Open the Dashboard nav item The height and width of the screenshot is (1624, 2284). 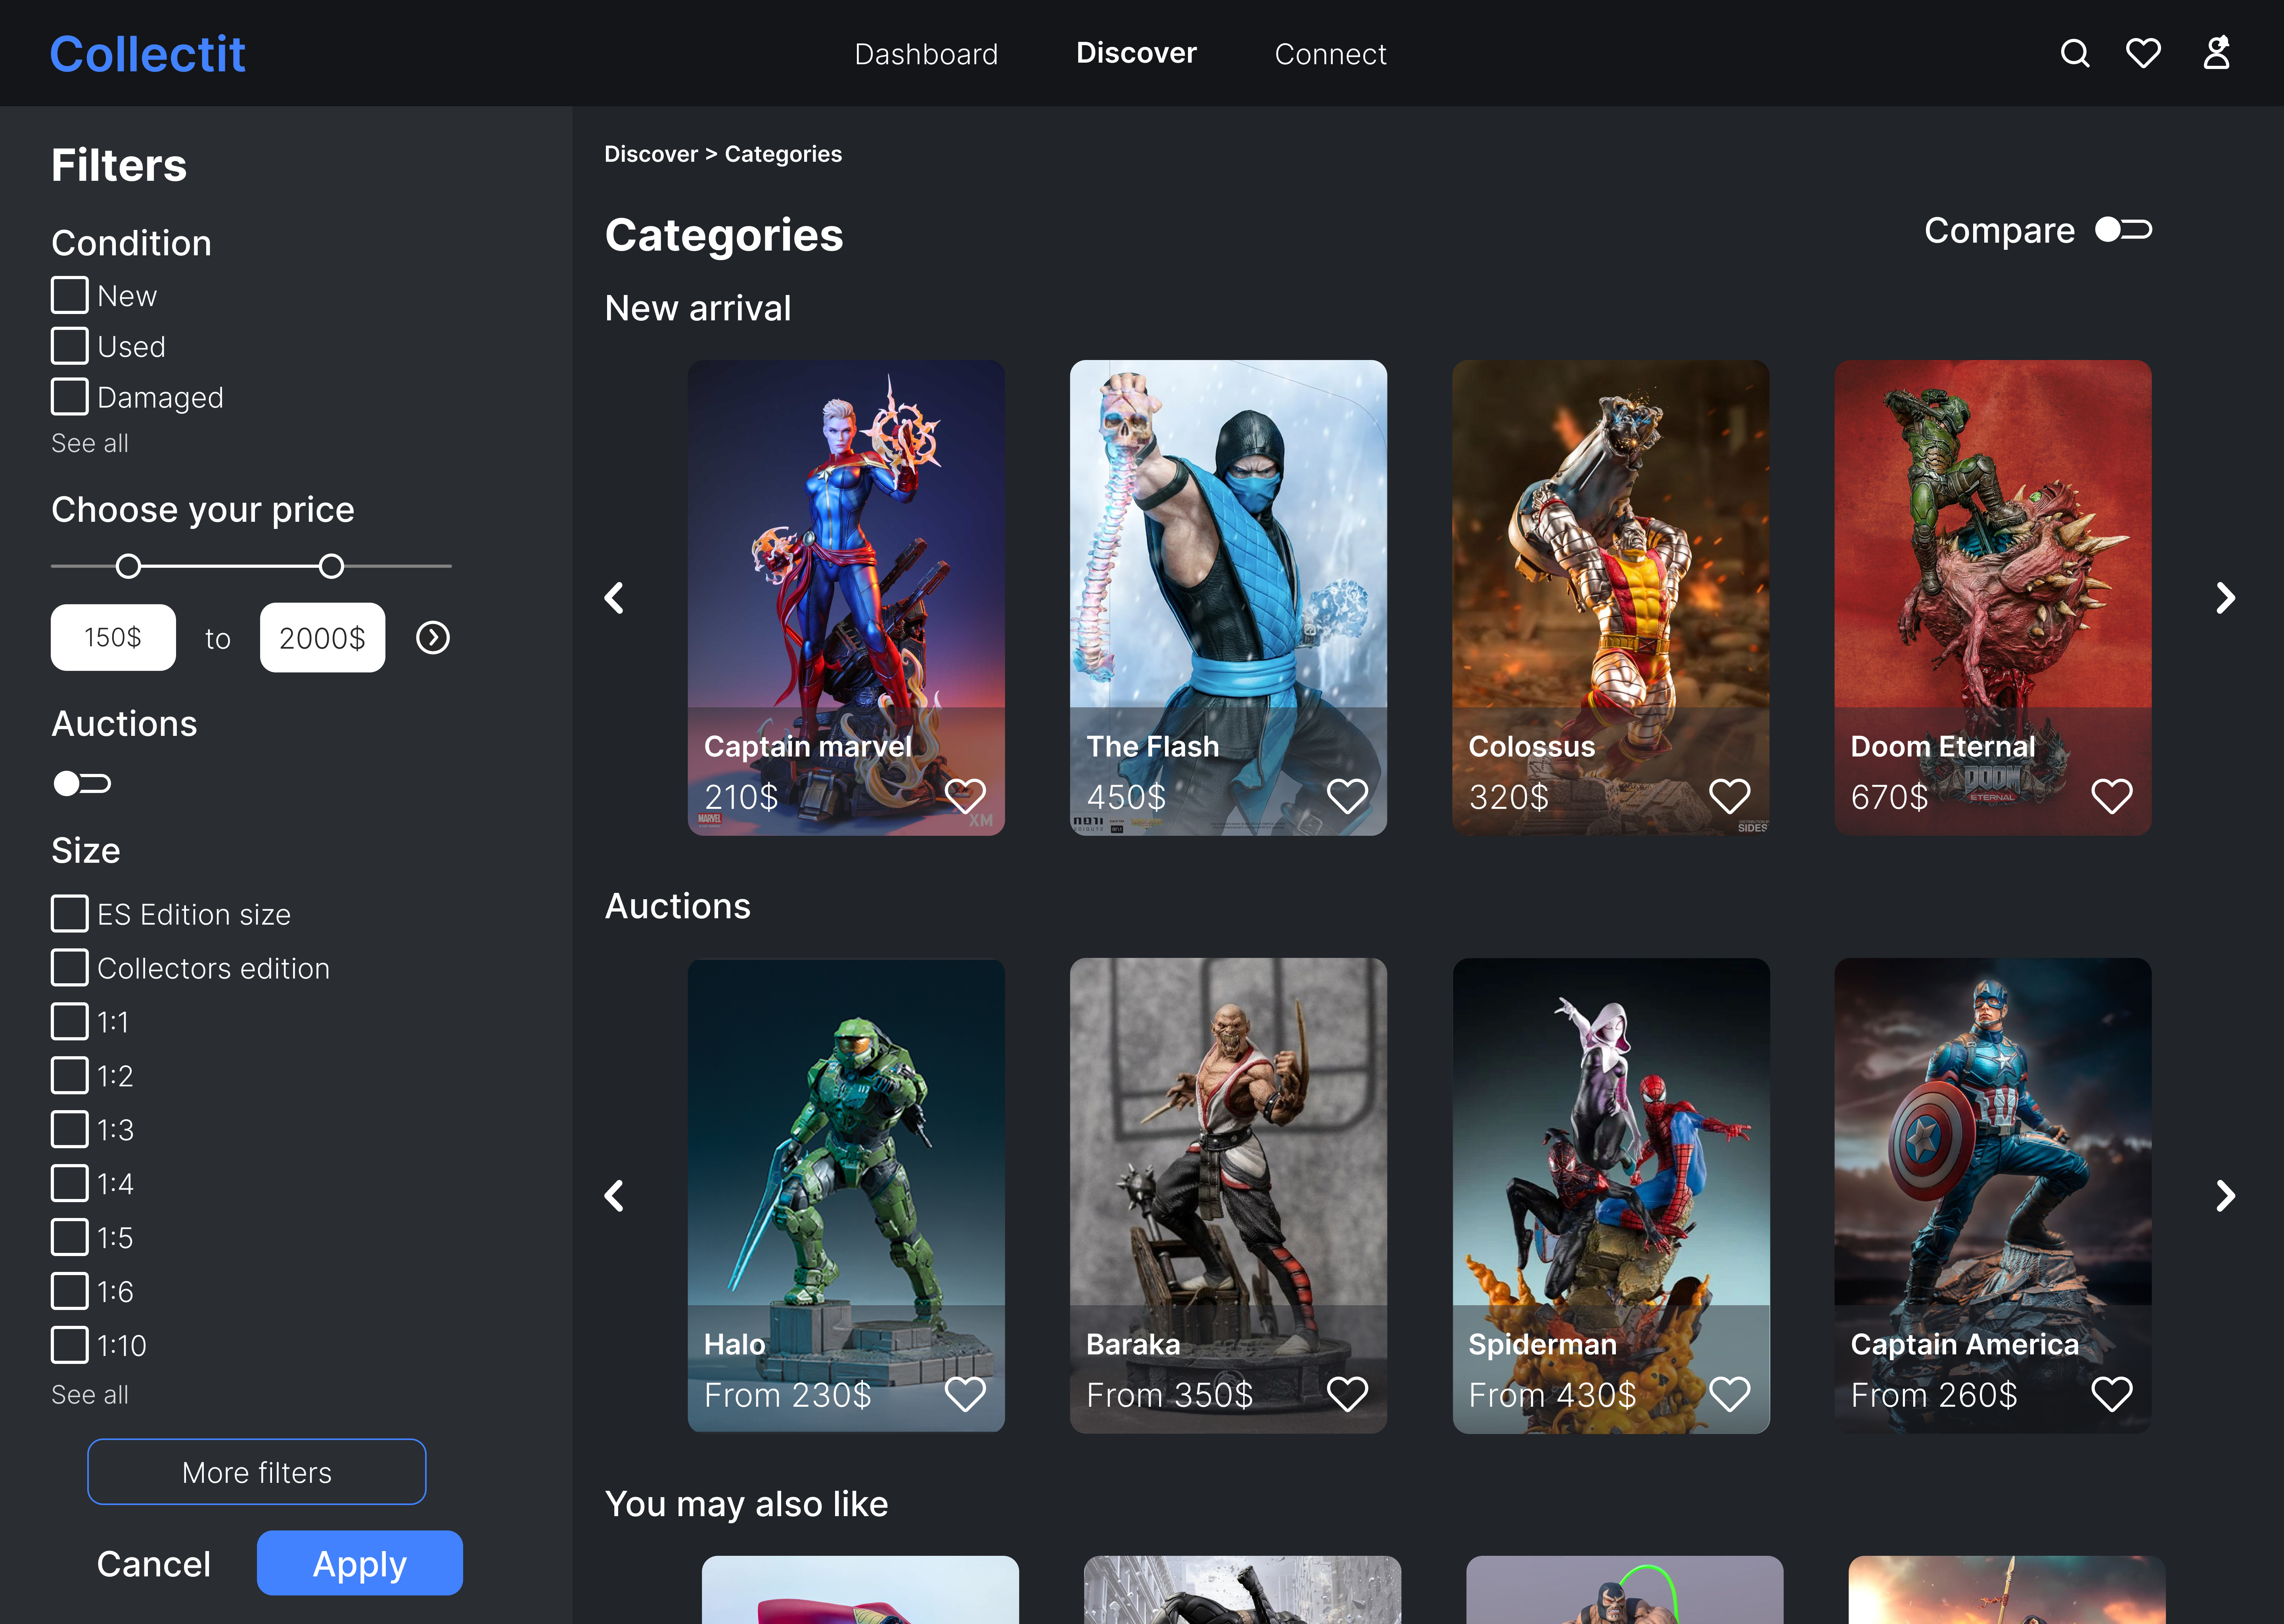pos(926,54)
